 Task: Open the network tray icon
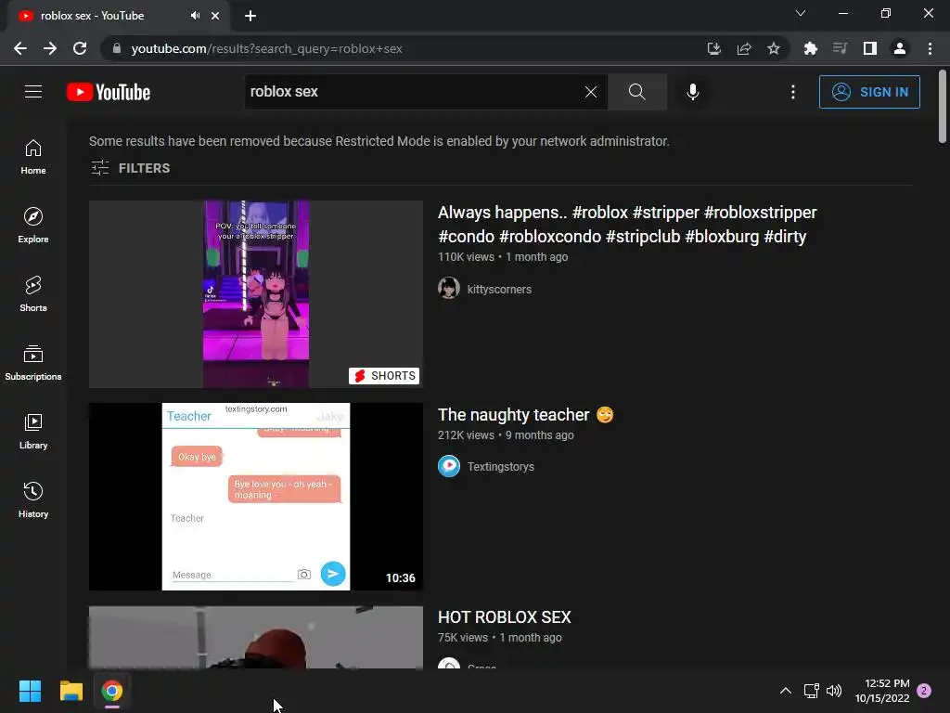(811, 691)
